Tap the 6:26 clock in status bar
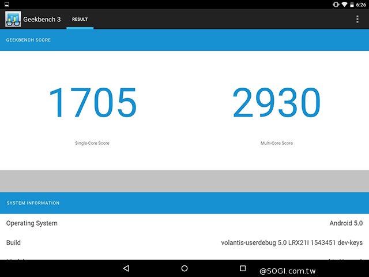369x277 pixels. [x=361, y=5]
